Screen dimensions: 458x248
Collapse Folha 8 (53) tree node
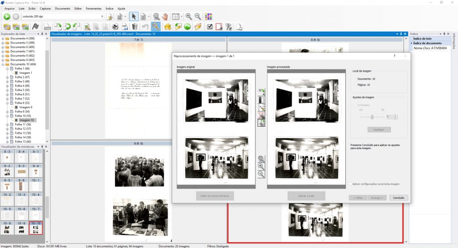tap(7, 103)
